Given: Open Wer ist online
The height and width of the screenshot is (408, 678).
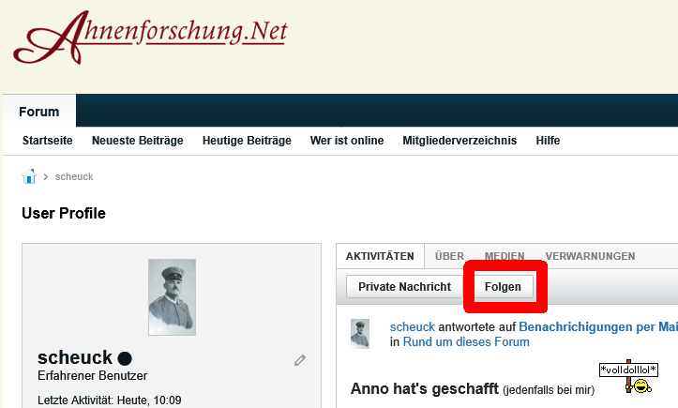Looking at the screenshot, I should click(x=347, y=140).
